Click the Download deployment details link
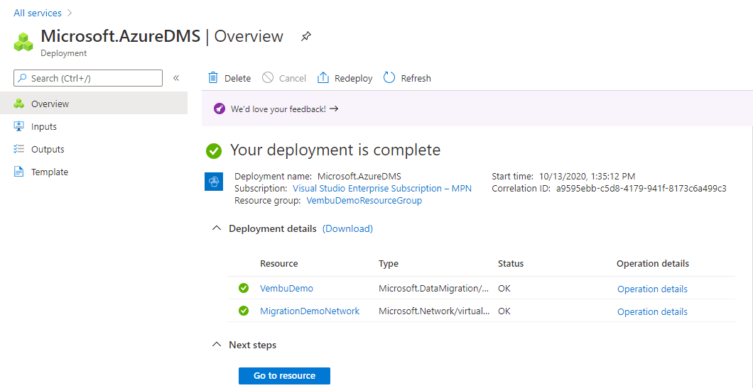 tap(347, 229)
